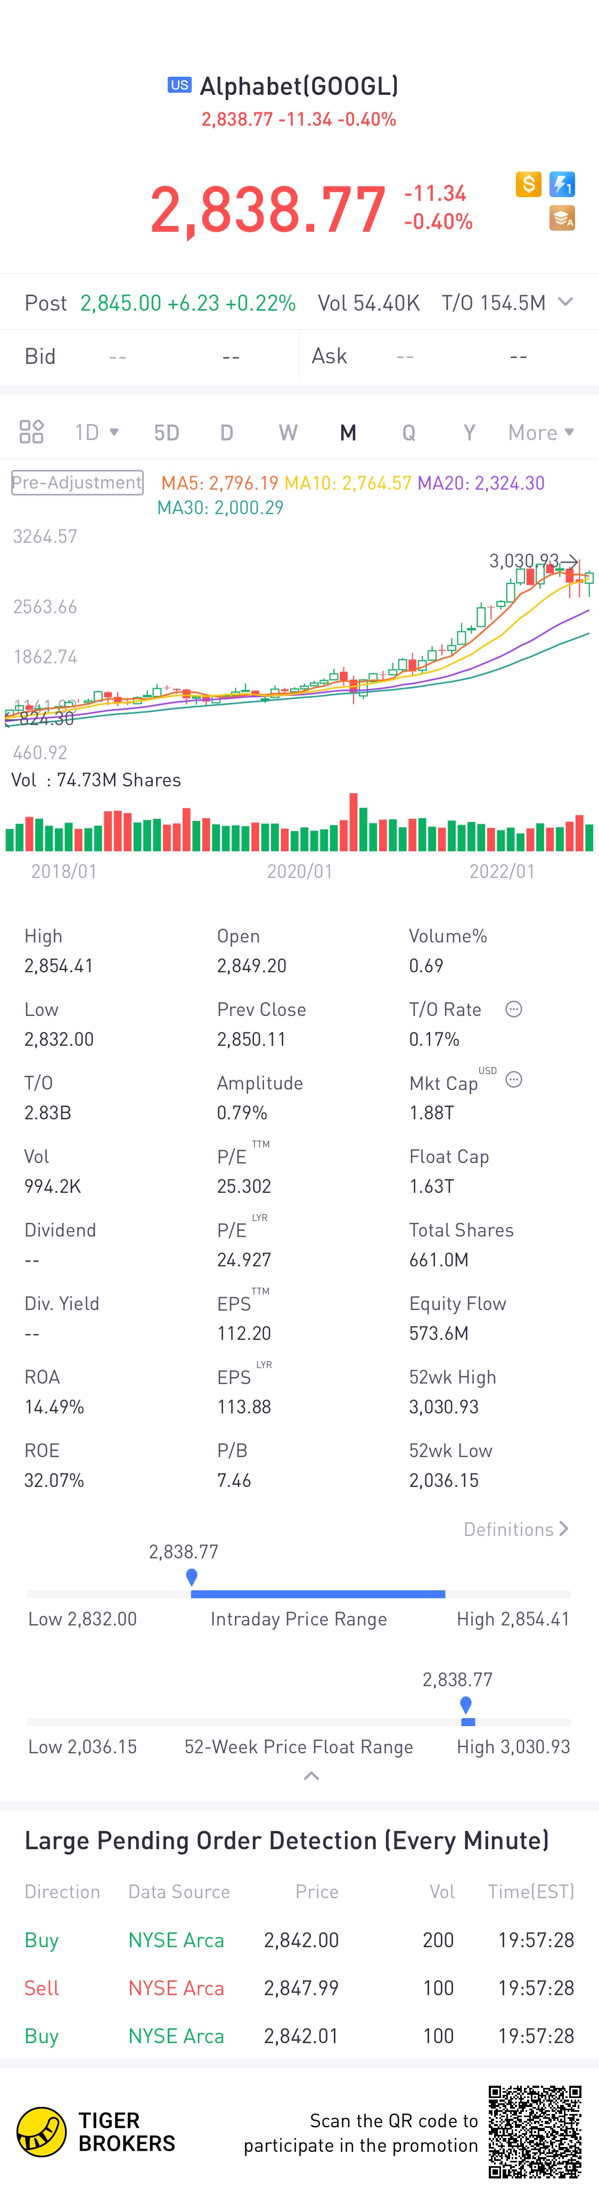Tap the first NYSE Arca buy order row
Viewport: 599px width, 2196px height.
point(299,1940)
